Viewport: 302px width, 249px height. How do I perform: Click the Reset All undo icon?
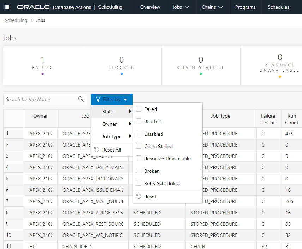coord(97,150)
